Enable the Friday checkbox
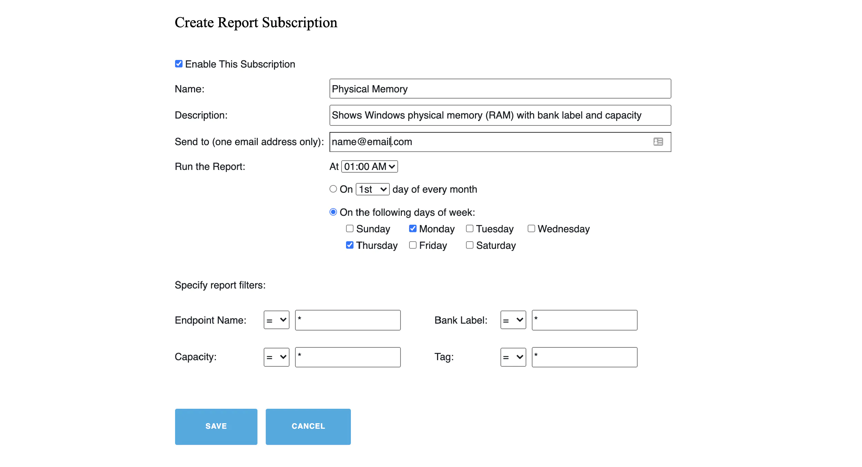Screen dimensions: 862x467 pos(413,245)
